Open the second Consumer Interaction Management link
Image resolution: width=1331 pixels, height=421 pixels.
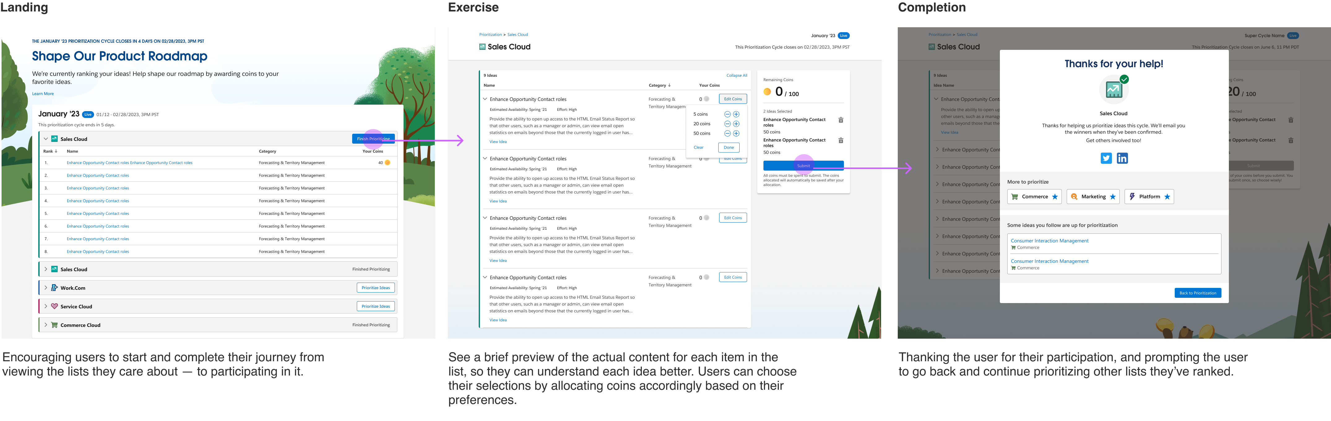point(1049,261)
